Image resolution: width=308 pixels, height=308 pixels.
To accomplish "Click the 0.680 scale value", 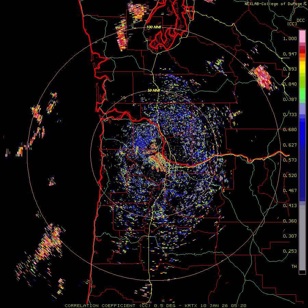I will coord(290,130).
